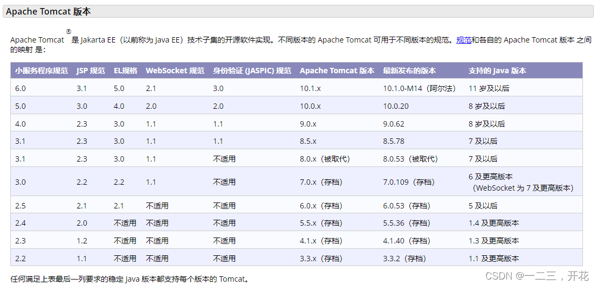Select the 6.0.x（存档）version cell
Screen dimensions: 597x286
[321, 206]
